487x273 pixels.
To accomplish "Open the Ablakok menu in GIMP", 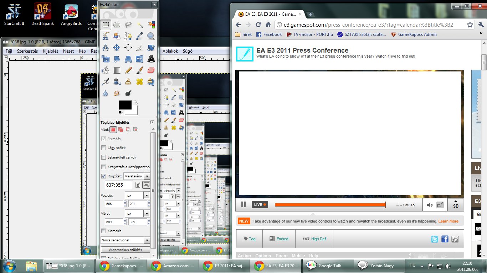I will point(170,51).
